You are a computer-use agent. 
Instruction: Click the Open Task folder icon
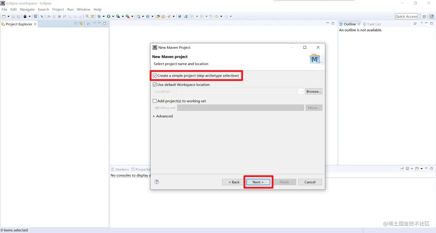(x=163, y=16)
